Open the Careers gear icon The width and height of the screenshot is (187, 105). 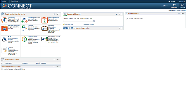(24, 28)
